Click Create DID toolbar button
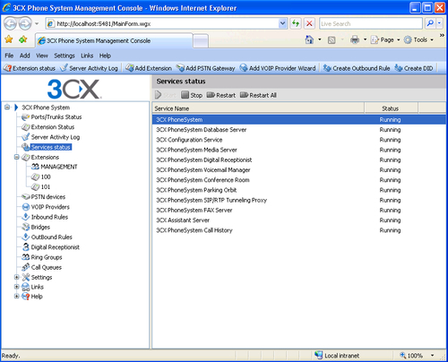 [414, 68]
